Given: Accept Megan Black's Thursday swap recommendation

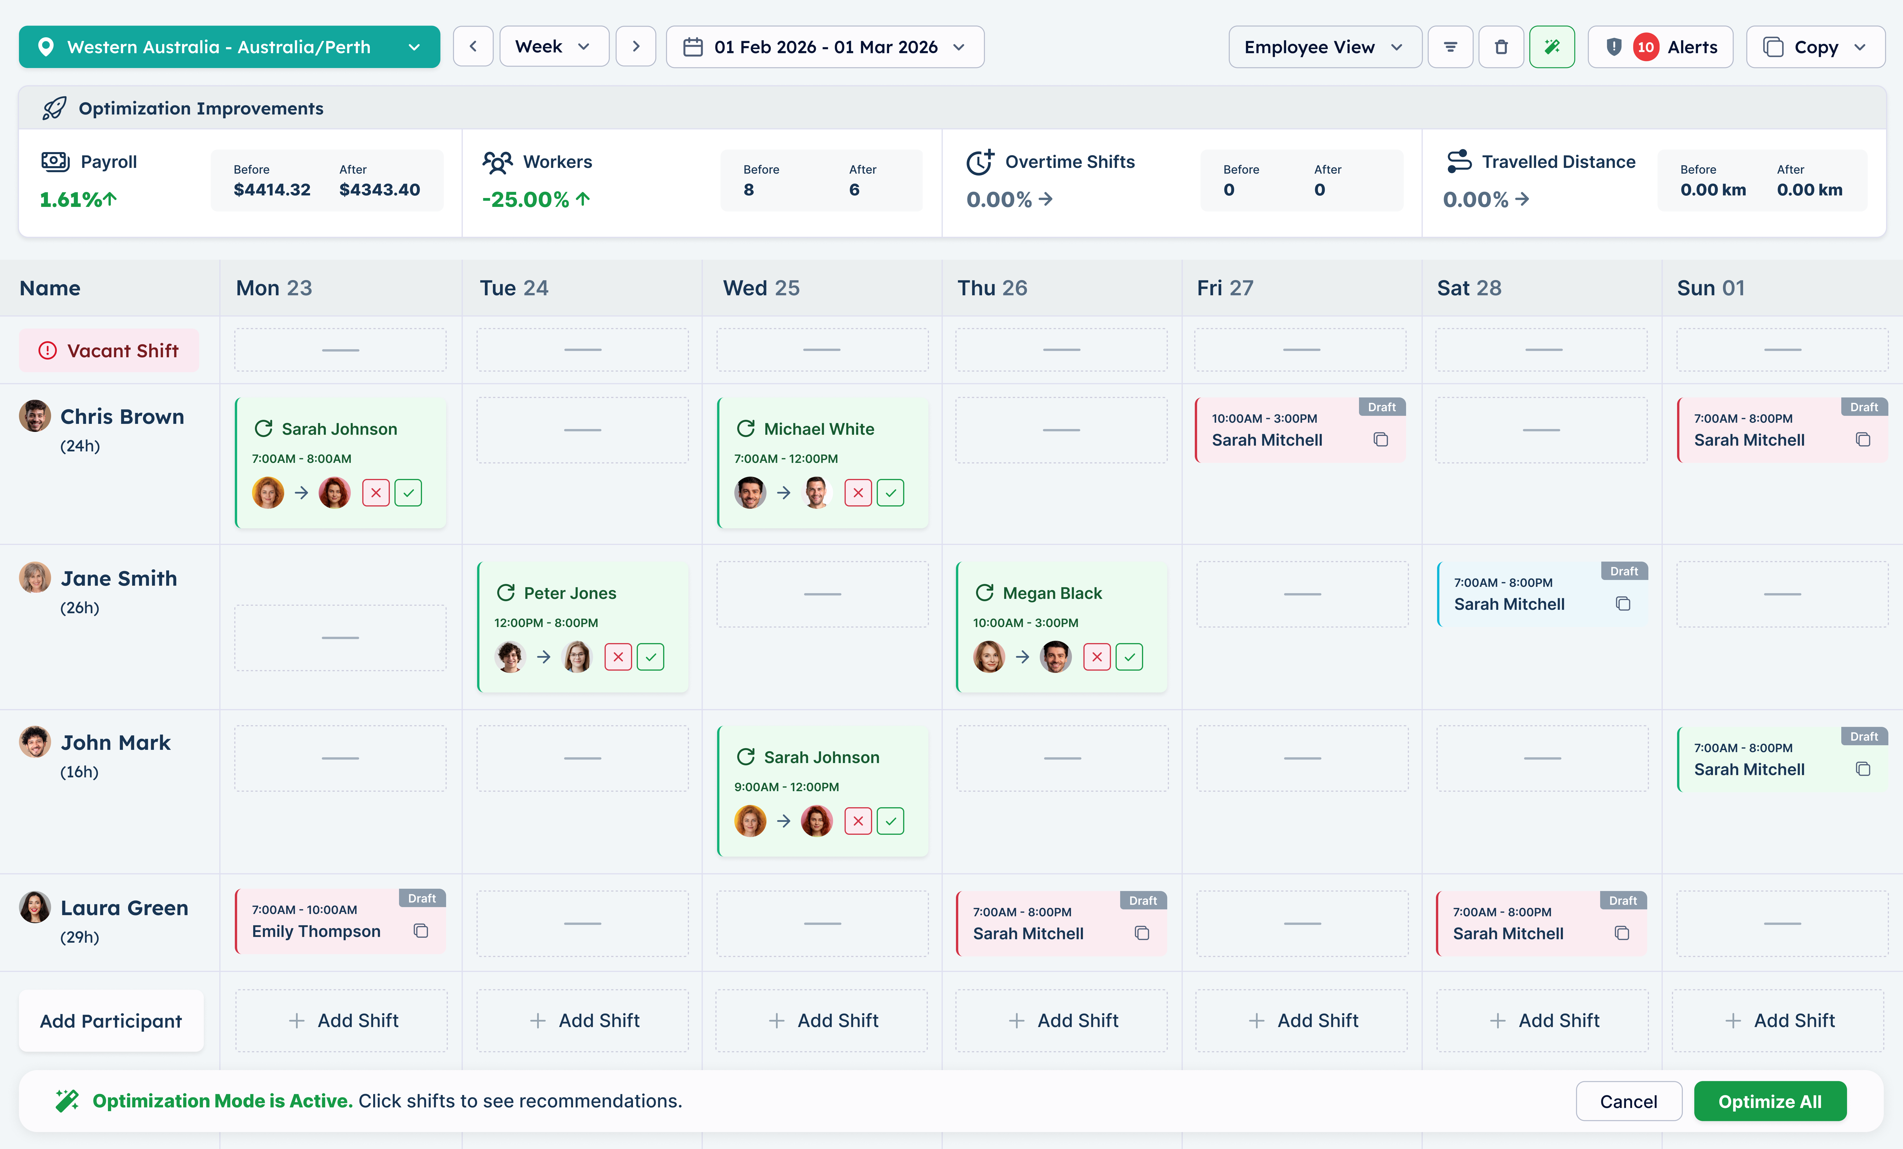Looking at the screenshot, I should coord(1129,656).
